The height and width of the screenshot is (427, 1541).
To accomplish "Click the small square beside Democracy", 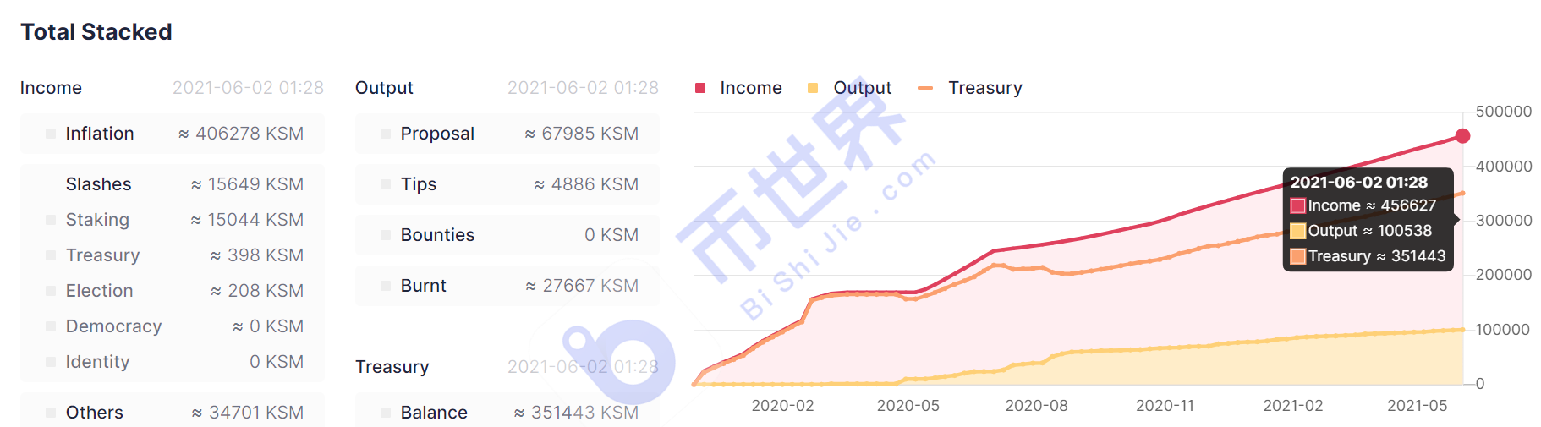I will click(51, 326).
